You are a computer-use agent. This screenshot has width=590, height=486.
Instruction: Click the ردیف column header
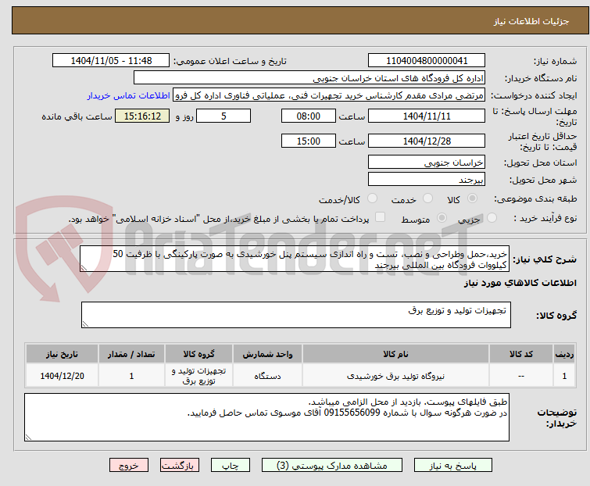pos(564,354)
